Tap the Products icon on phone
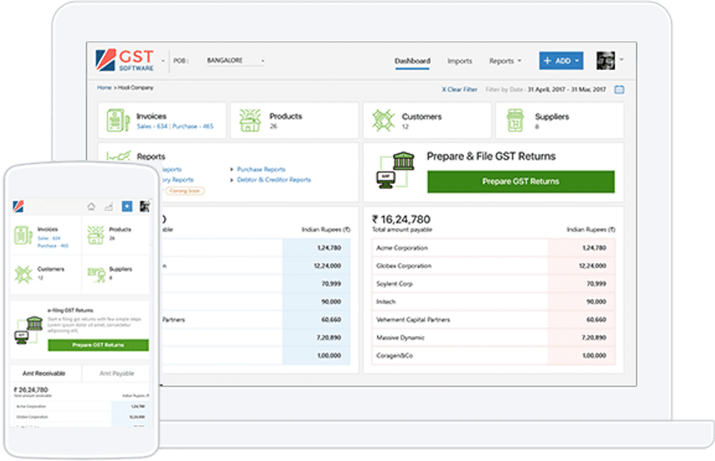 pyautogui.click(x=96, y=235)
